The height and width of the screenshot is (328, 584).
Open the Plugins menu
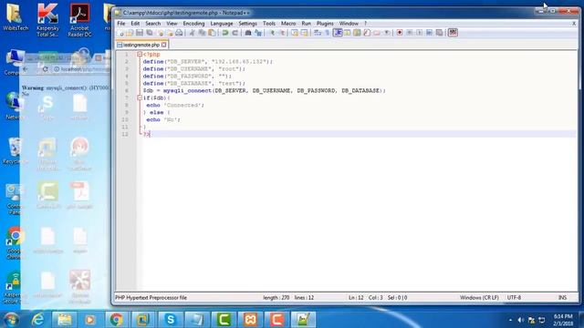click(x=325, y=23)
